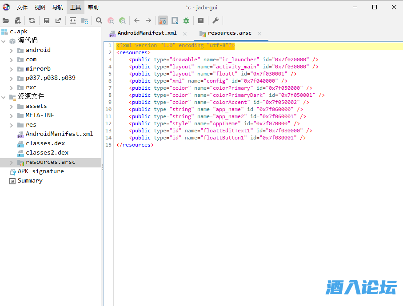Screen dimensions: 403x306
Task: Collapse the 源代码 tree node
Action: [x=4, y=41]
